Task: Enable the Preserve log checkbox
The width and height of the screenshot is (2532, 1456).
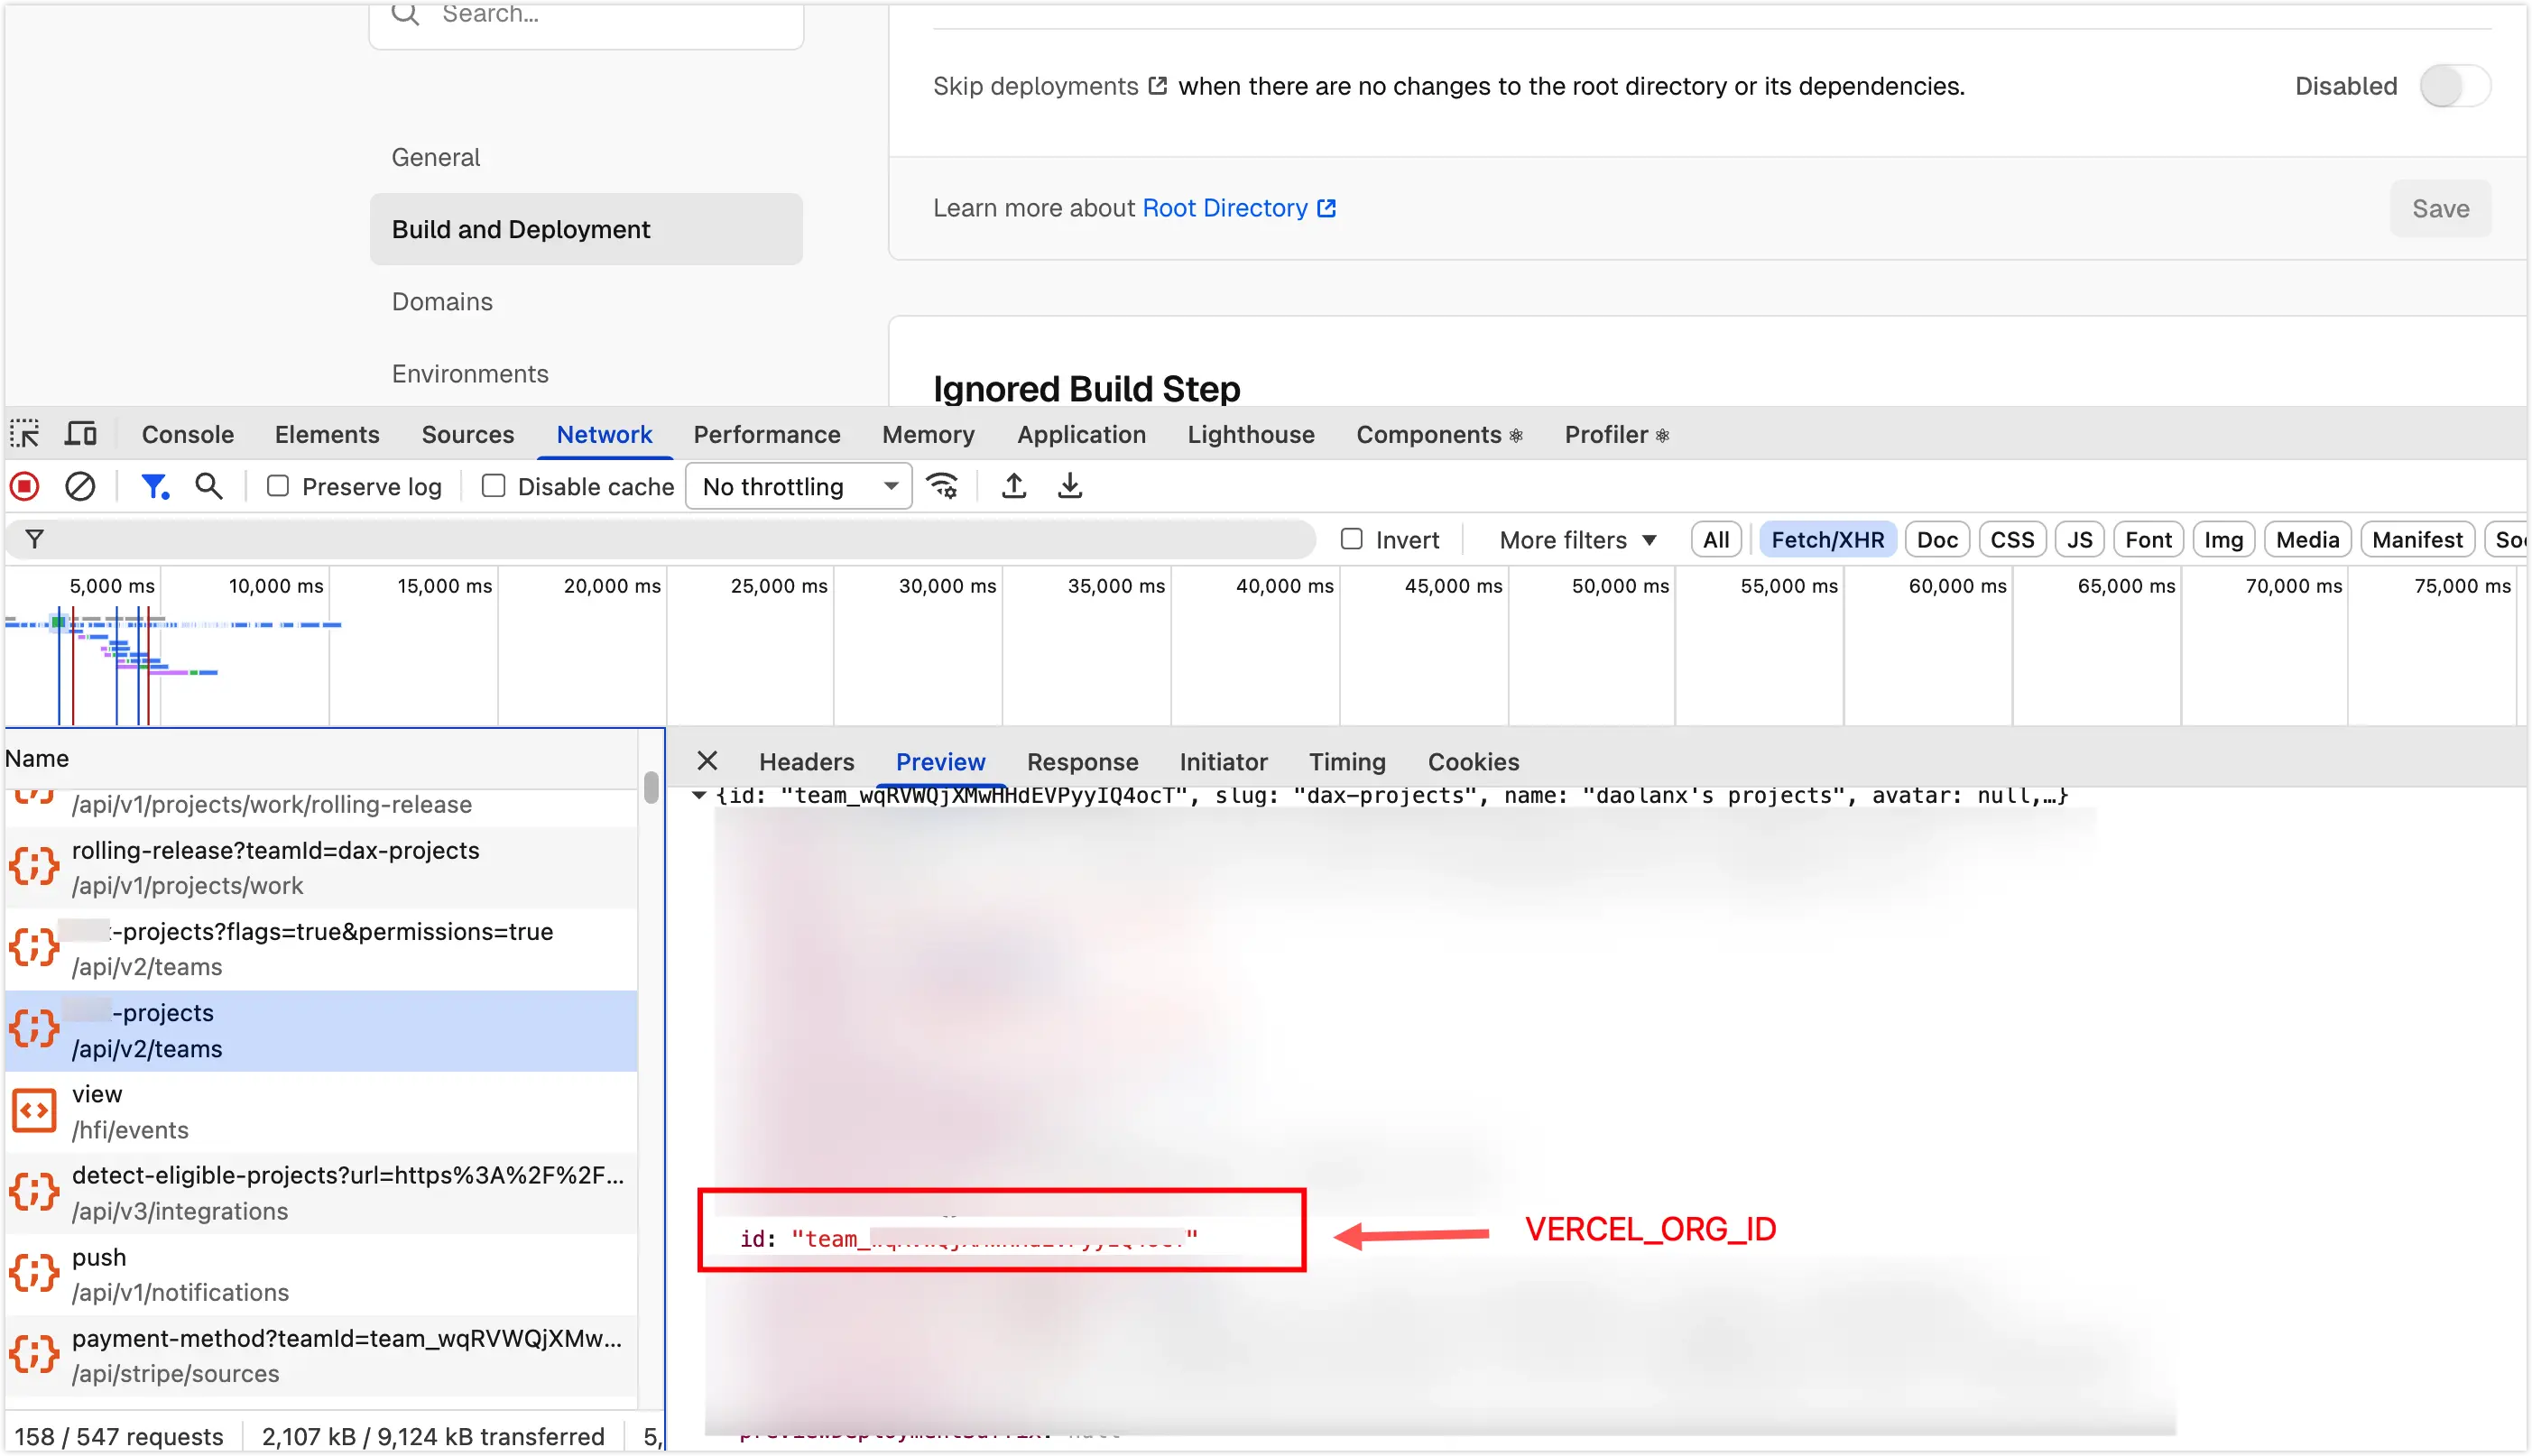Action: (278, 487)
